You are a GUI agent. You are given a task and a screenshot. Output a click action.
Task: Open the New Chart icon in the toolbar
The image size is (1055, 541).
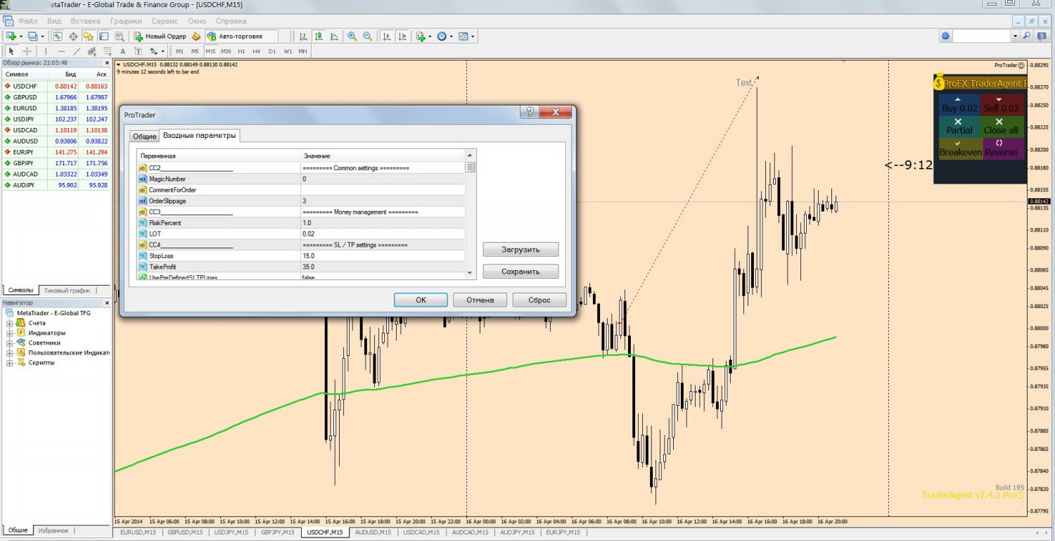coord(11,36)
